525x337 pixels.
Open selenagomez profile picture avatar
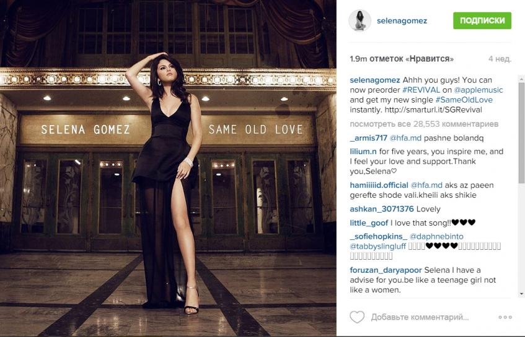pos(360,20)
